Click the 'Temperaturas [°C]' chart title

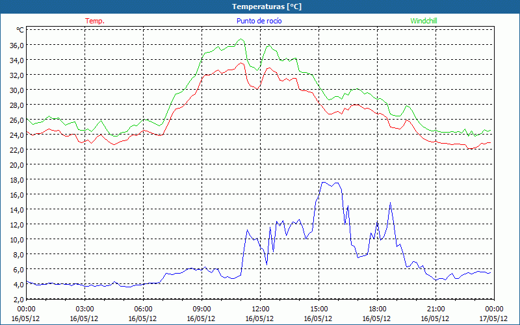pyautogui.click(x=266, y=6)
